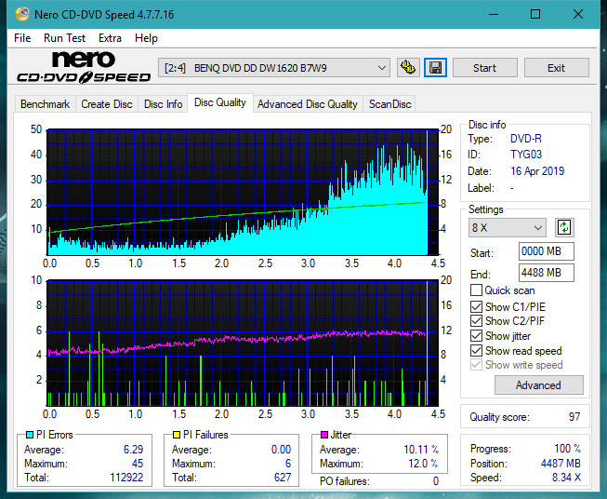This screenshot has width=607, height=499.
Task: Click the Start field showing 0000 MB
Action: coord(546,251)
